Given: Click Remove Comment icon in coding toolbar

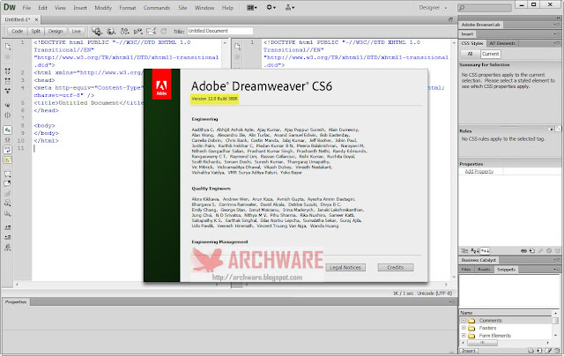Looking at the screenshot, I should pyautogui.click(x=8, y=184).
